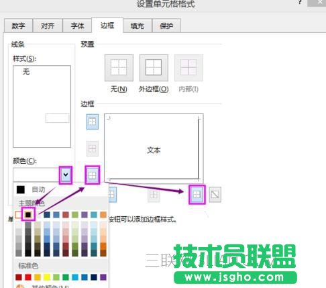
Task: Pick the white theme color swatch
Action: pyautogui.click(x=18, y=215)
